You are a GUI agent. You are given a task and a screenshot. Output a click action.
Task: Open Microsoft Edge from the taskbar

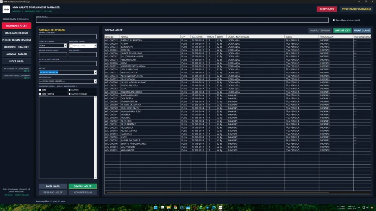(x=214, y=207)
